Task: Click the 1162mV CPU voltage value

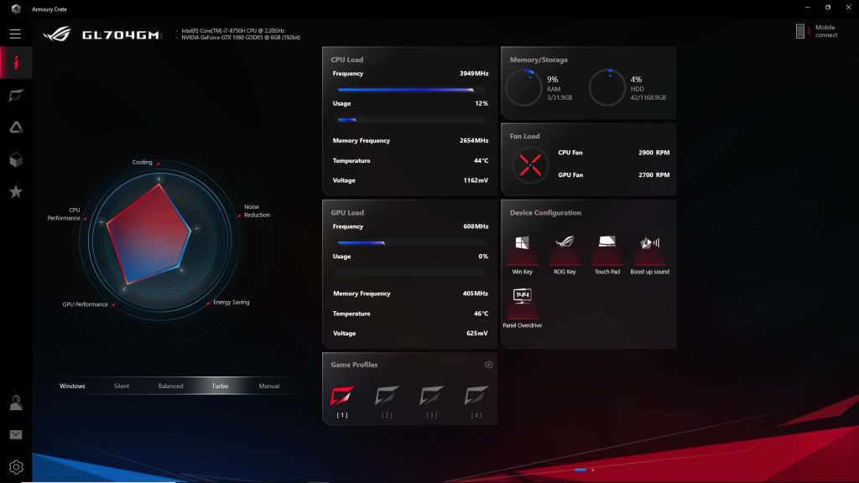Action: click(x=476, y=180)
